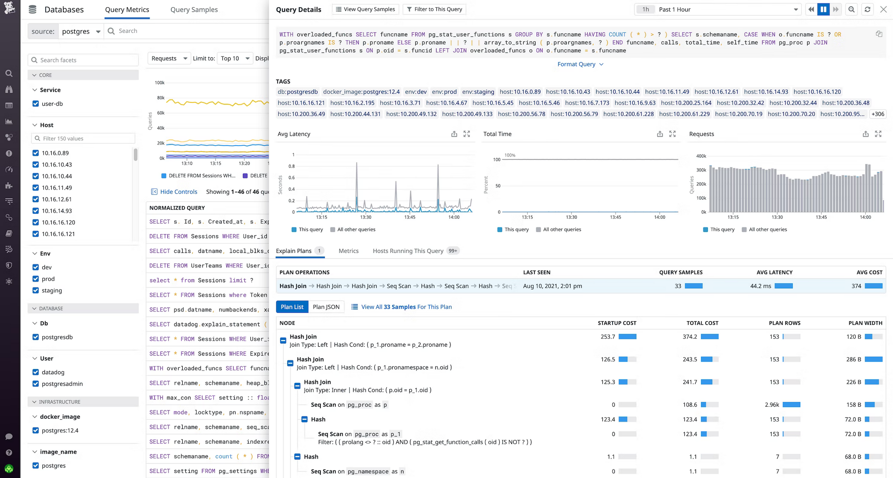
Task: Toggle the staging environment checkbox
Action: pyautogui.click(x=36, y=290)
